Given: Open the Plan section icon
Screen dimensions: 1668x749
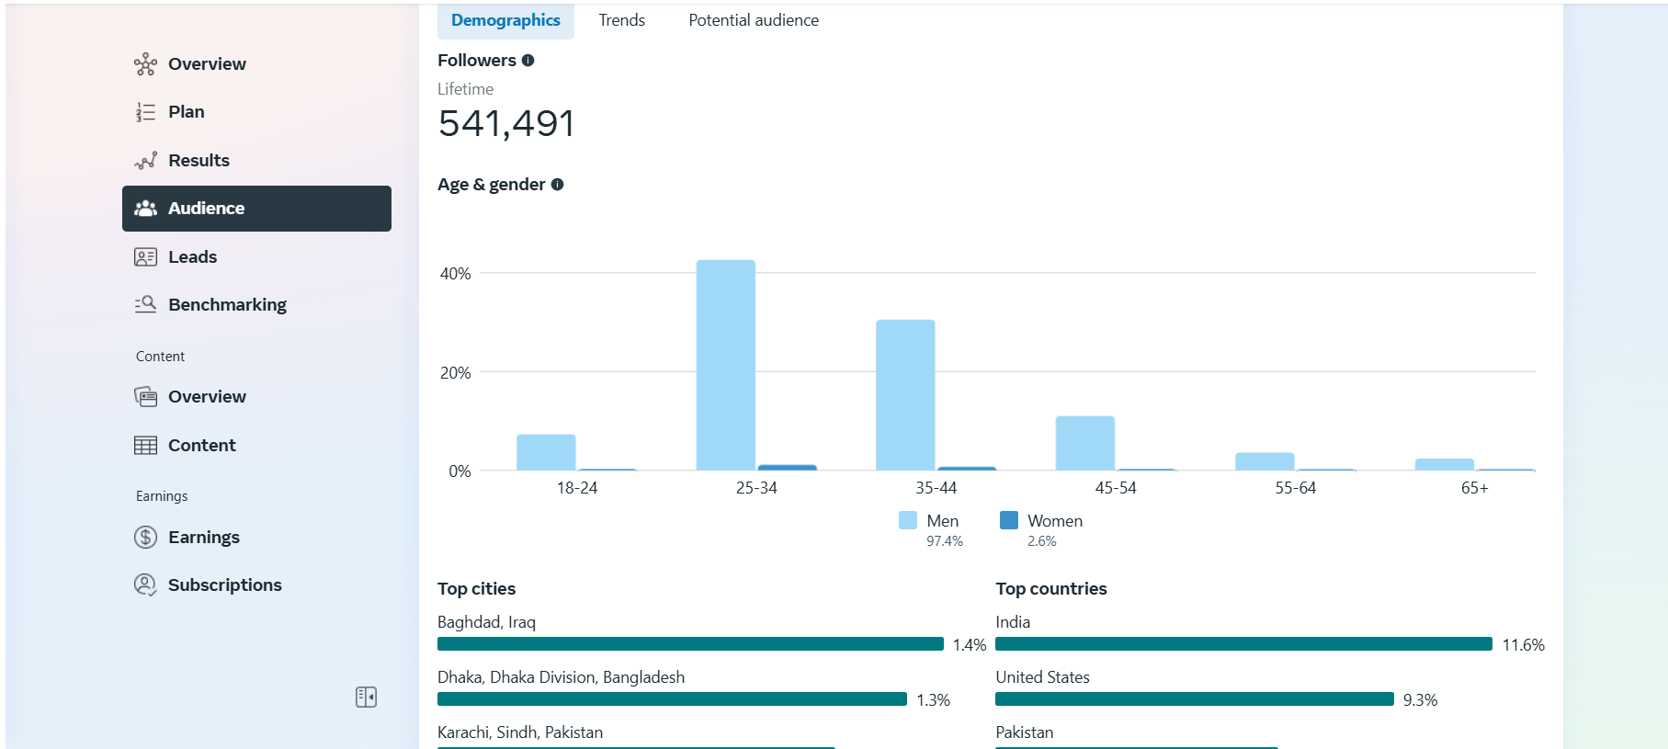Looking at the screenshot, I should 145,112.
